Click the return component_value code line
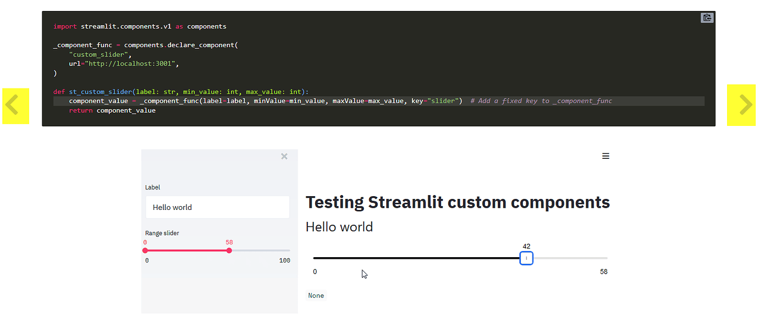 [112, 110]
